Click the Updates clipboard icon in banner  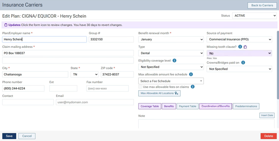tap(6, 25)
